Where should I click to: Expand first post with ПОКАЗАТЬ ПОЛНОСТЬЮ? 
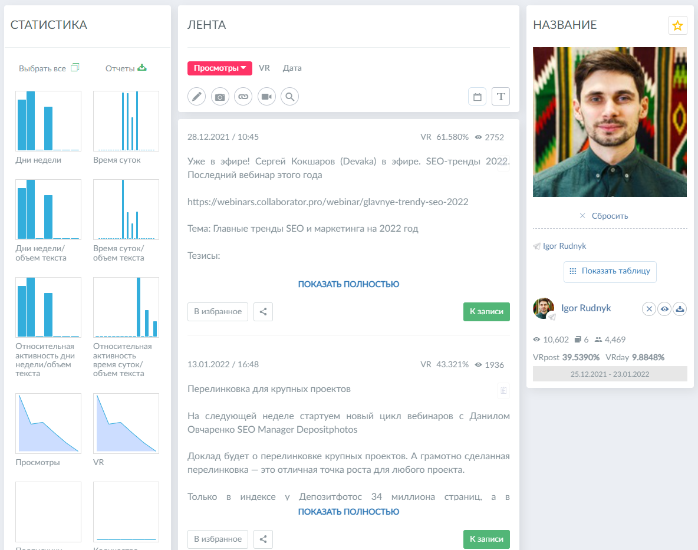[348, 284]
